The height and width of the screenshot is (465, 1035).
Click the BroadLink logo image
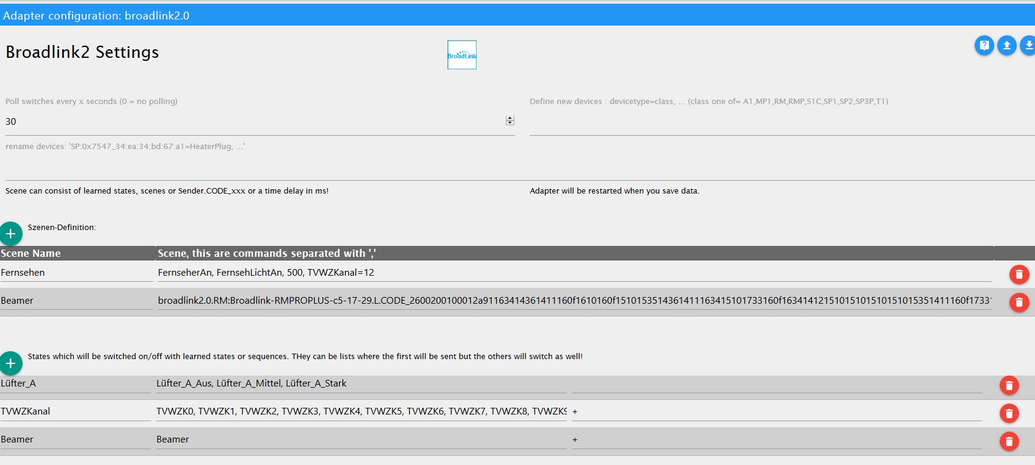pos(462,55)
